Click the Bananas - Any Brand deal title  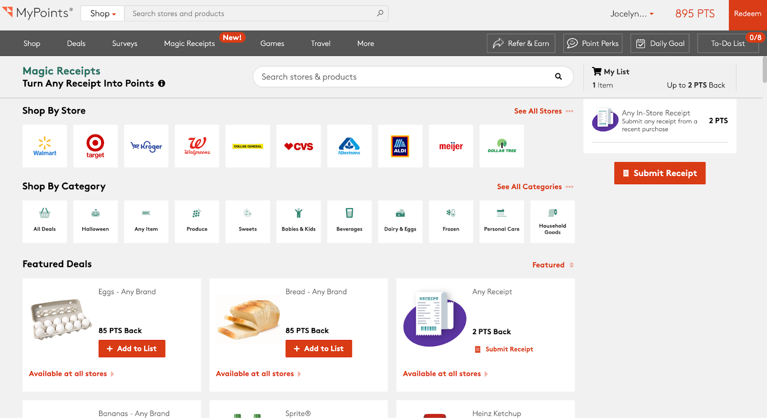(x=134, y=413)
